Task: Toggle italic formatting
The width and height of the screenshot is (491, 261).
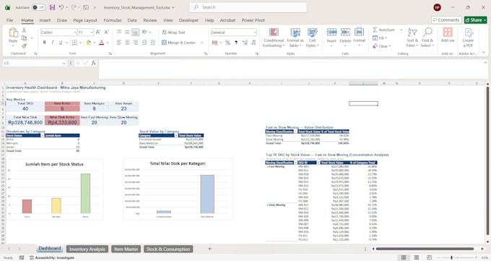Action: [52, 43]
